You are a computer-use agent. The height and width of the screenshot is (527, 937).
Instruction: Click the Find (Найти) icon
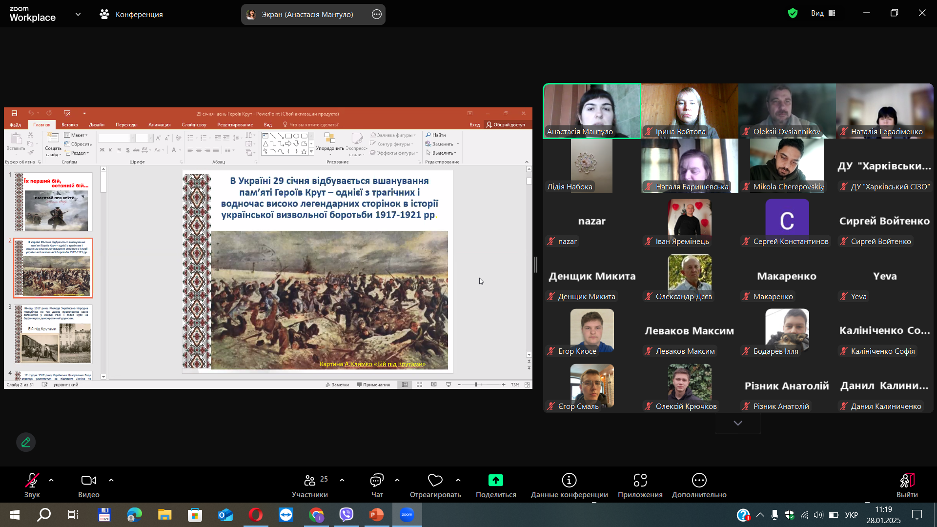pos(428,135)
